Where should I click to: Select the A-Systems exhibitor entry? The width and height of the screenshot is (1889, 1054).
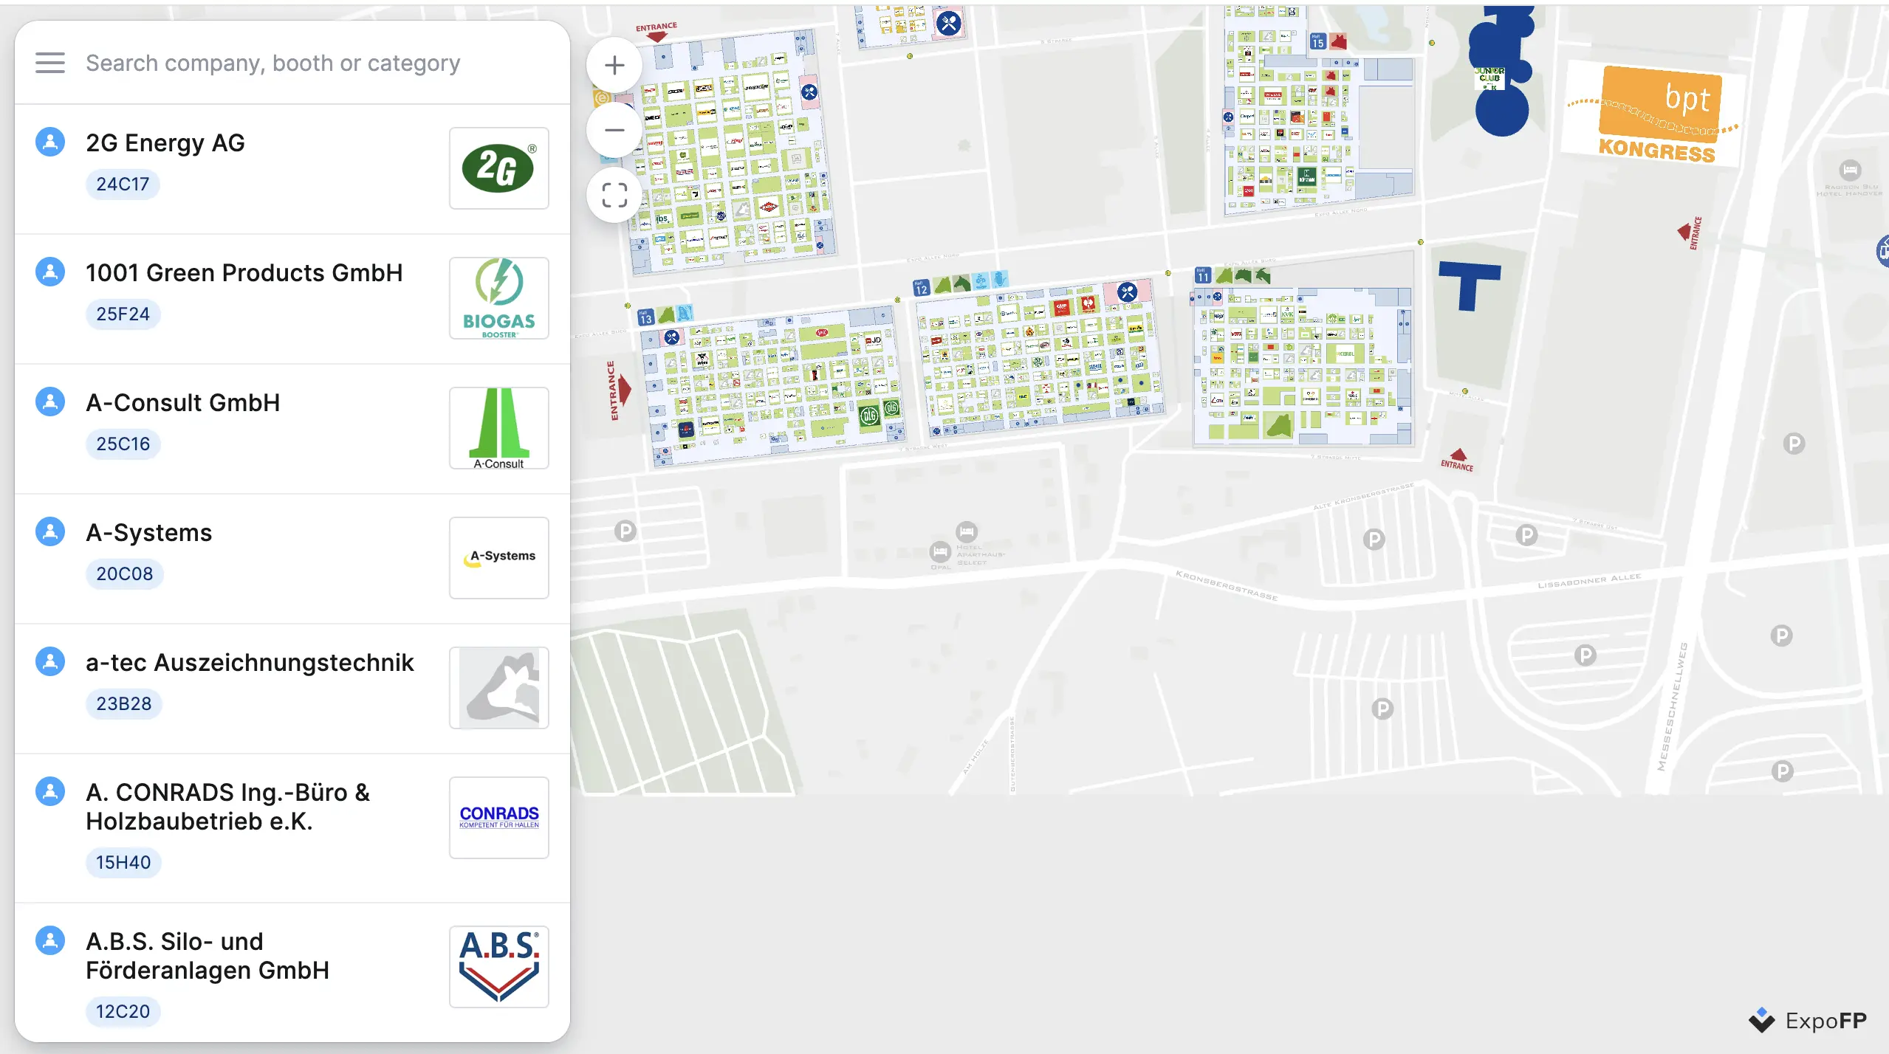tap(149, 532)
